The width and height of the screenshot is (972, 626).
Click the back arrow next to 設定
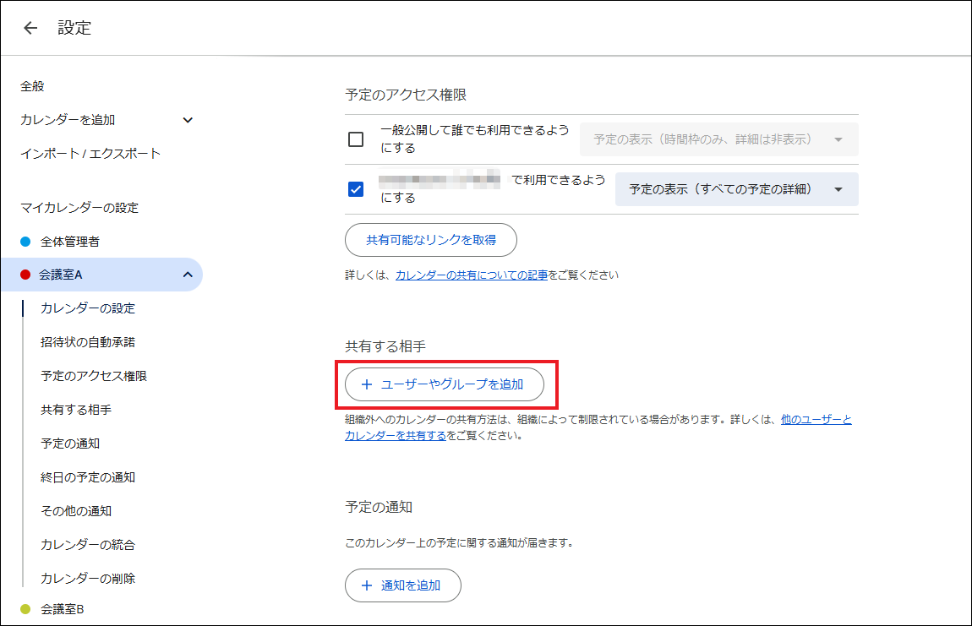click(x=30, y=28)
